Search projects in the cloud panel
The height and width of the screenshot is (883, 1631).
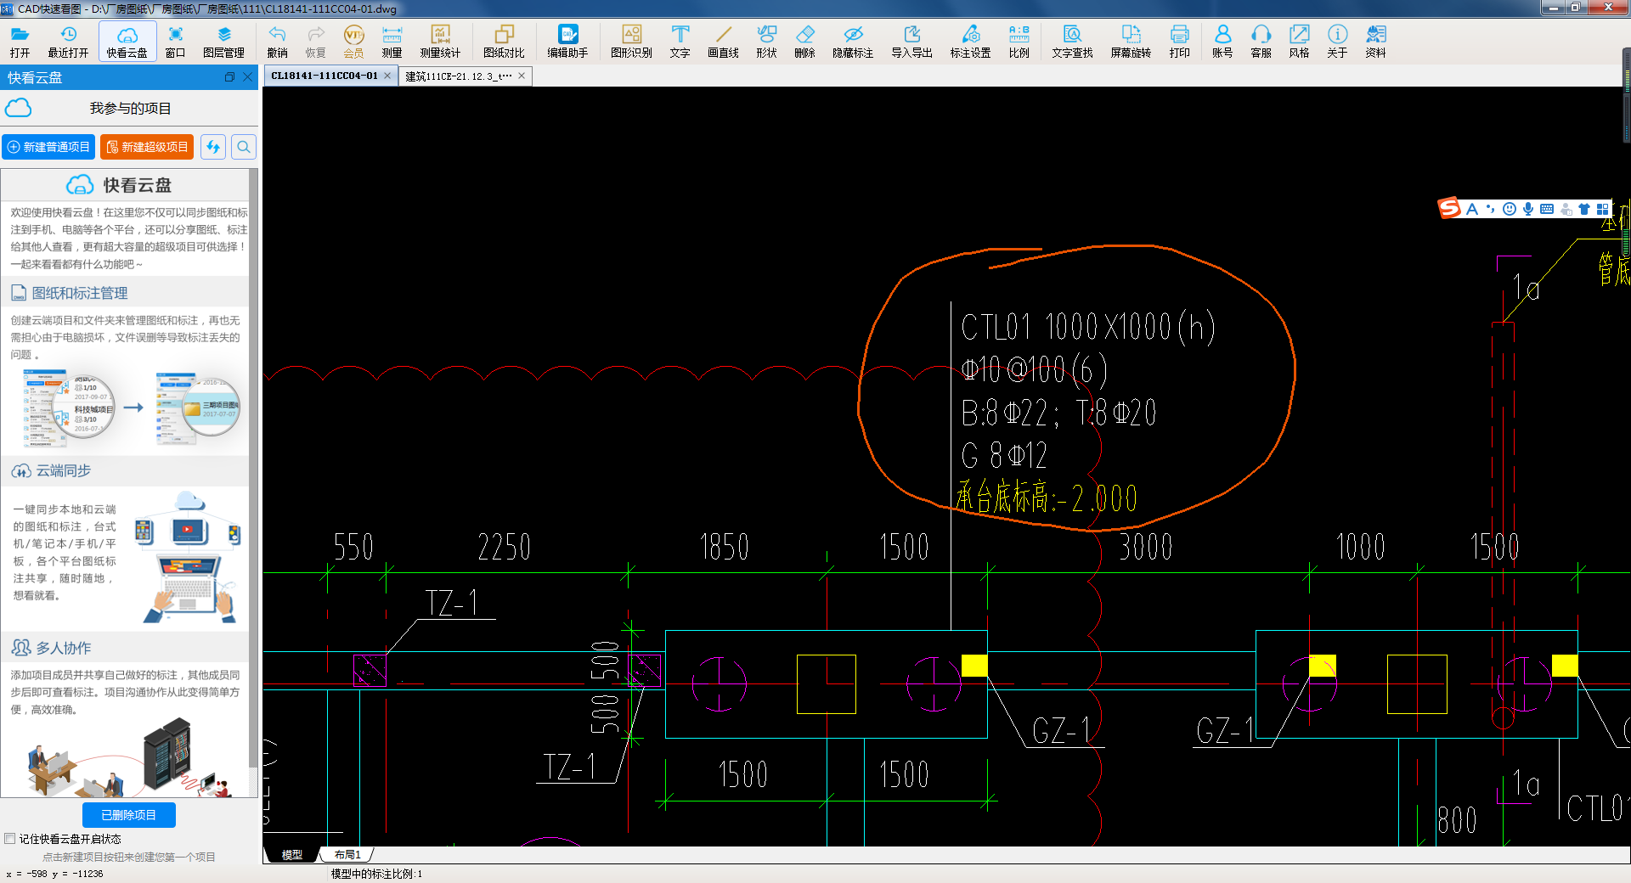[244, 147]
